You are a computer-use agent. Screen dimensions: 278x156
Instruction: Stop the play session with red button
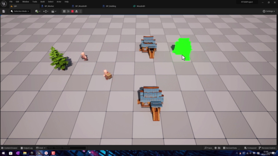click(x=73, y=11)
